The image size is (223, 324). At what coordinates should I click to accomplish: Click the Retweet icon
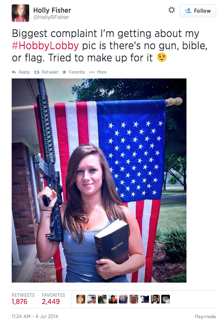click(x=37, y=72)
